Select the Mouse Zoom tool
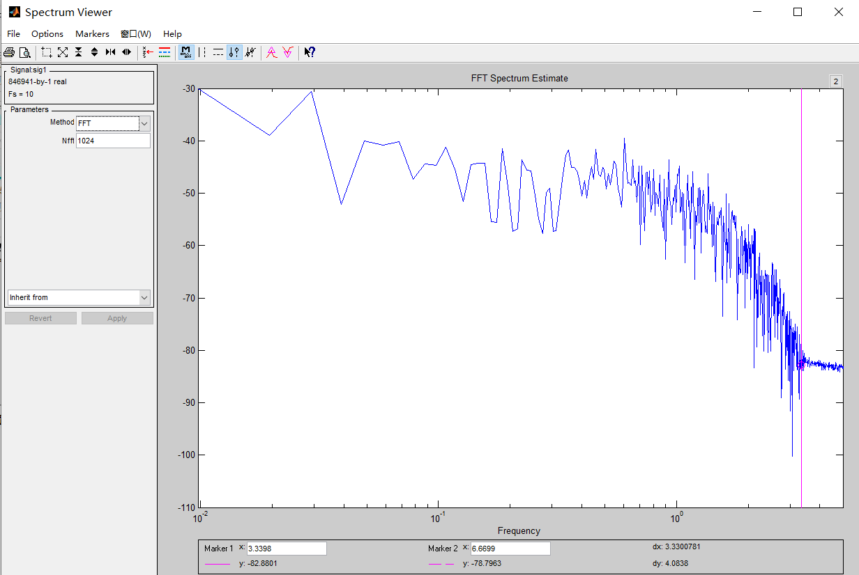This screenshot has width=859, height=575. click(47, 52)
